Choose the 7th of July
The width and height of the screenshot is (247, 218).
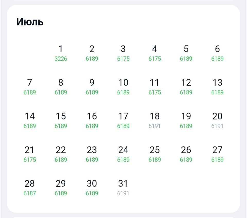coord(30,87)
